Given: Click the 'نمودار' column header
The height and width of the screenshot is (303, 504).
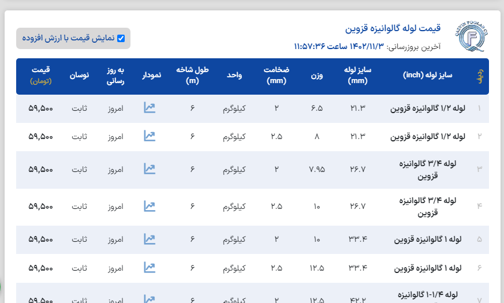Looking at the screenshot, I should (152, 75).
